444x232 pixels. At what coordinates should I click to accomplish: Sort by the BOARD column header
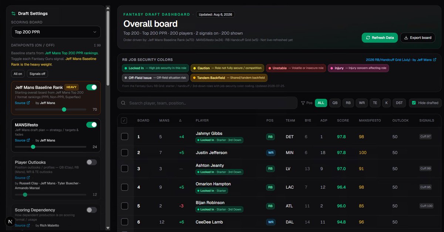pos(143,120)
